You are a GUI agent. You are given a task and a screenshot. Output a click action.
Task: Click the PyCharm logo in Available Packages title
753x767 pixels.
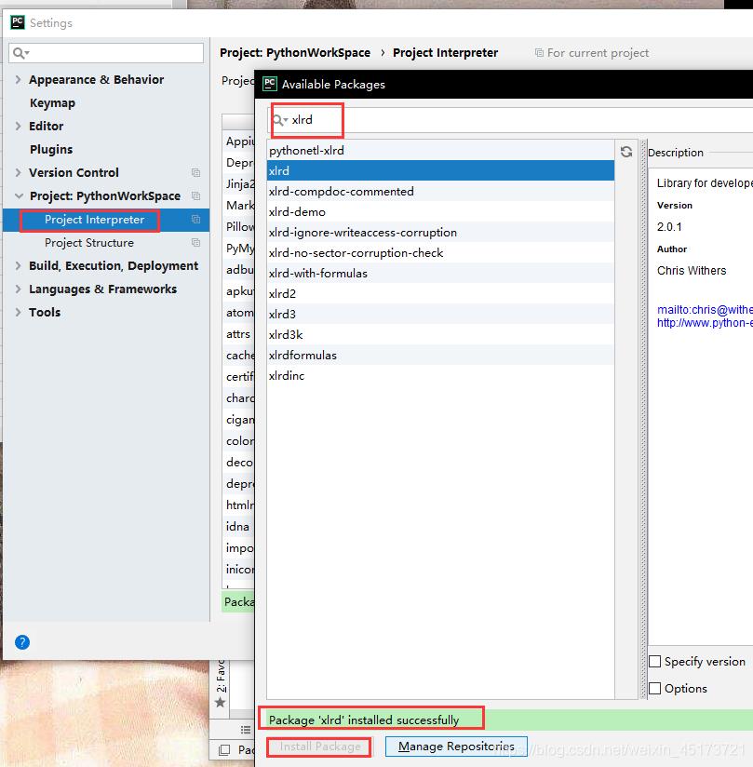[270, 84]
